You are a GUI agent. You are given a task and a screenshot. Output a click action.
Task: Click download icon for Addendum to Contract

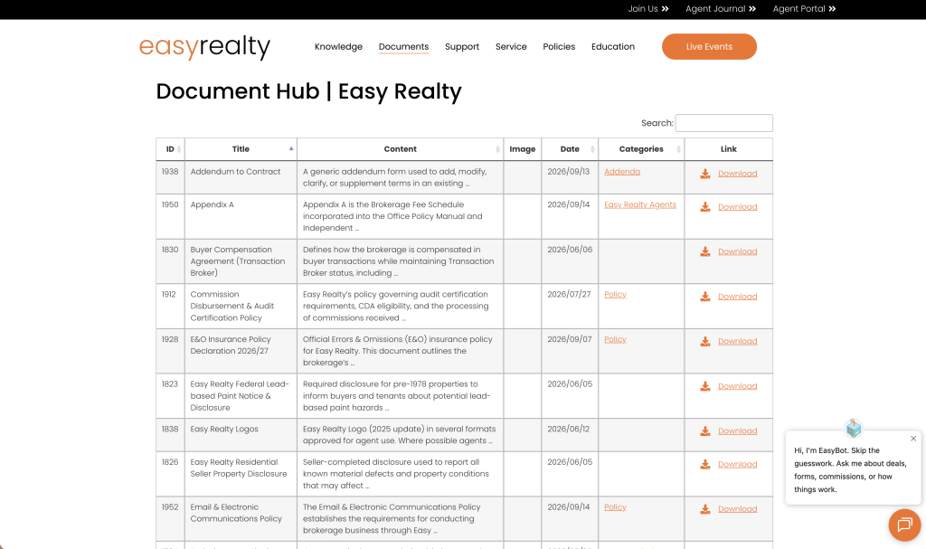click(x=705, y=174)
